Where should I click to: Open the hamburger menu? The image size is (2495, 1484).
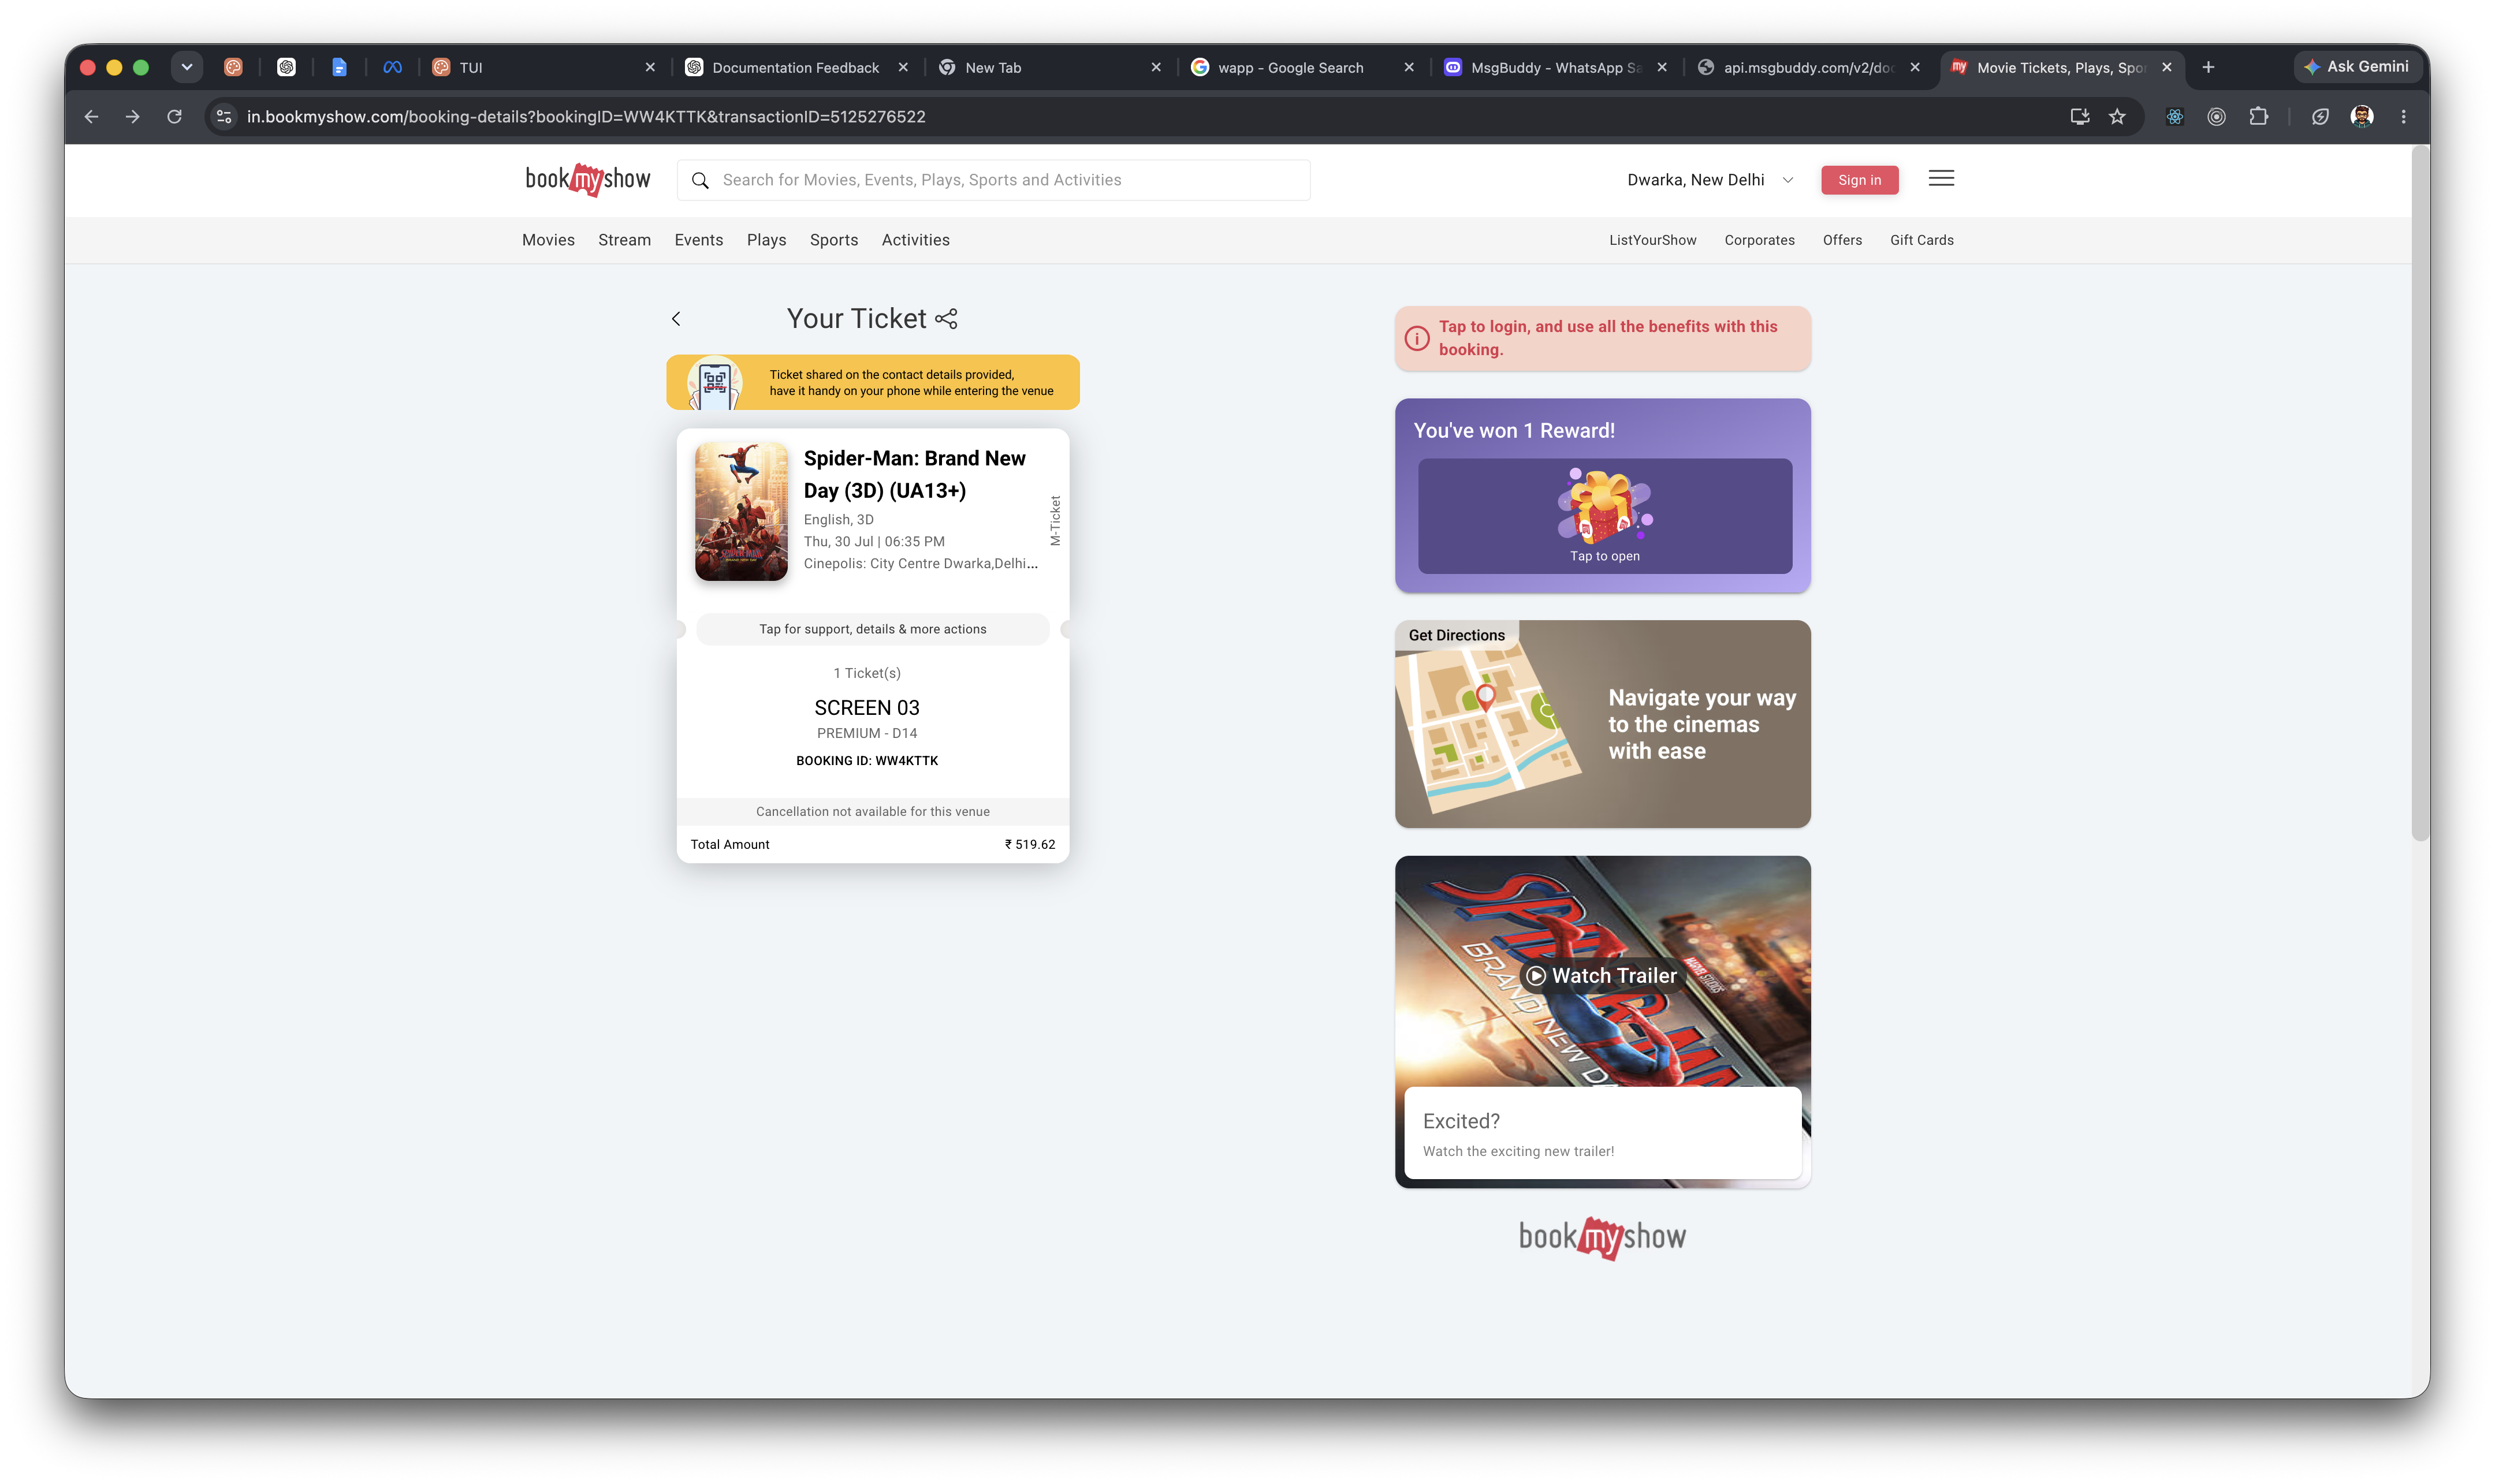[1942, 178]
